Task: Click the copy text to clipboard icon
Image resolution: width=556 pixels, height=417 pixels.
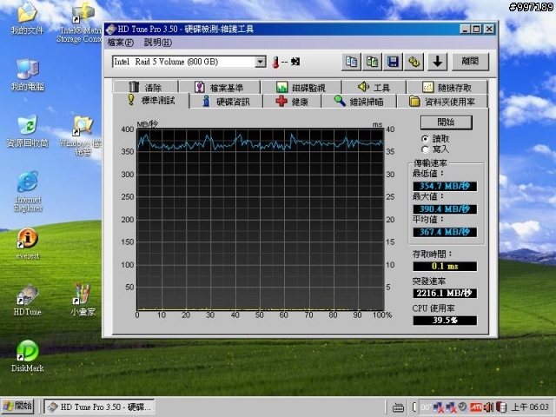Action: 351,62
